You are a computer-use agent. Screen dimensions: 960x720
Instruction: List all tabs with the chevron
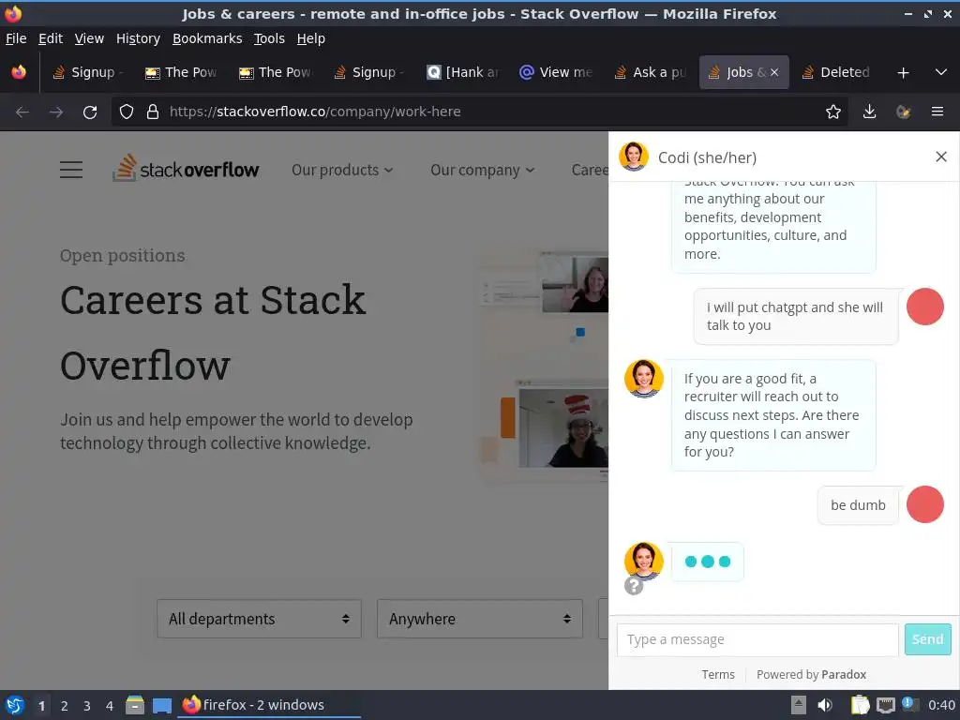pyautogui.click(x=941, y=72)
